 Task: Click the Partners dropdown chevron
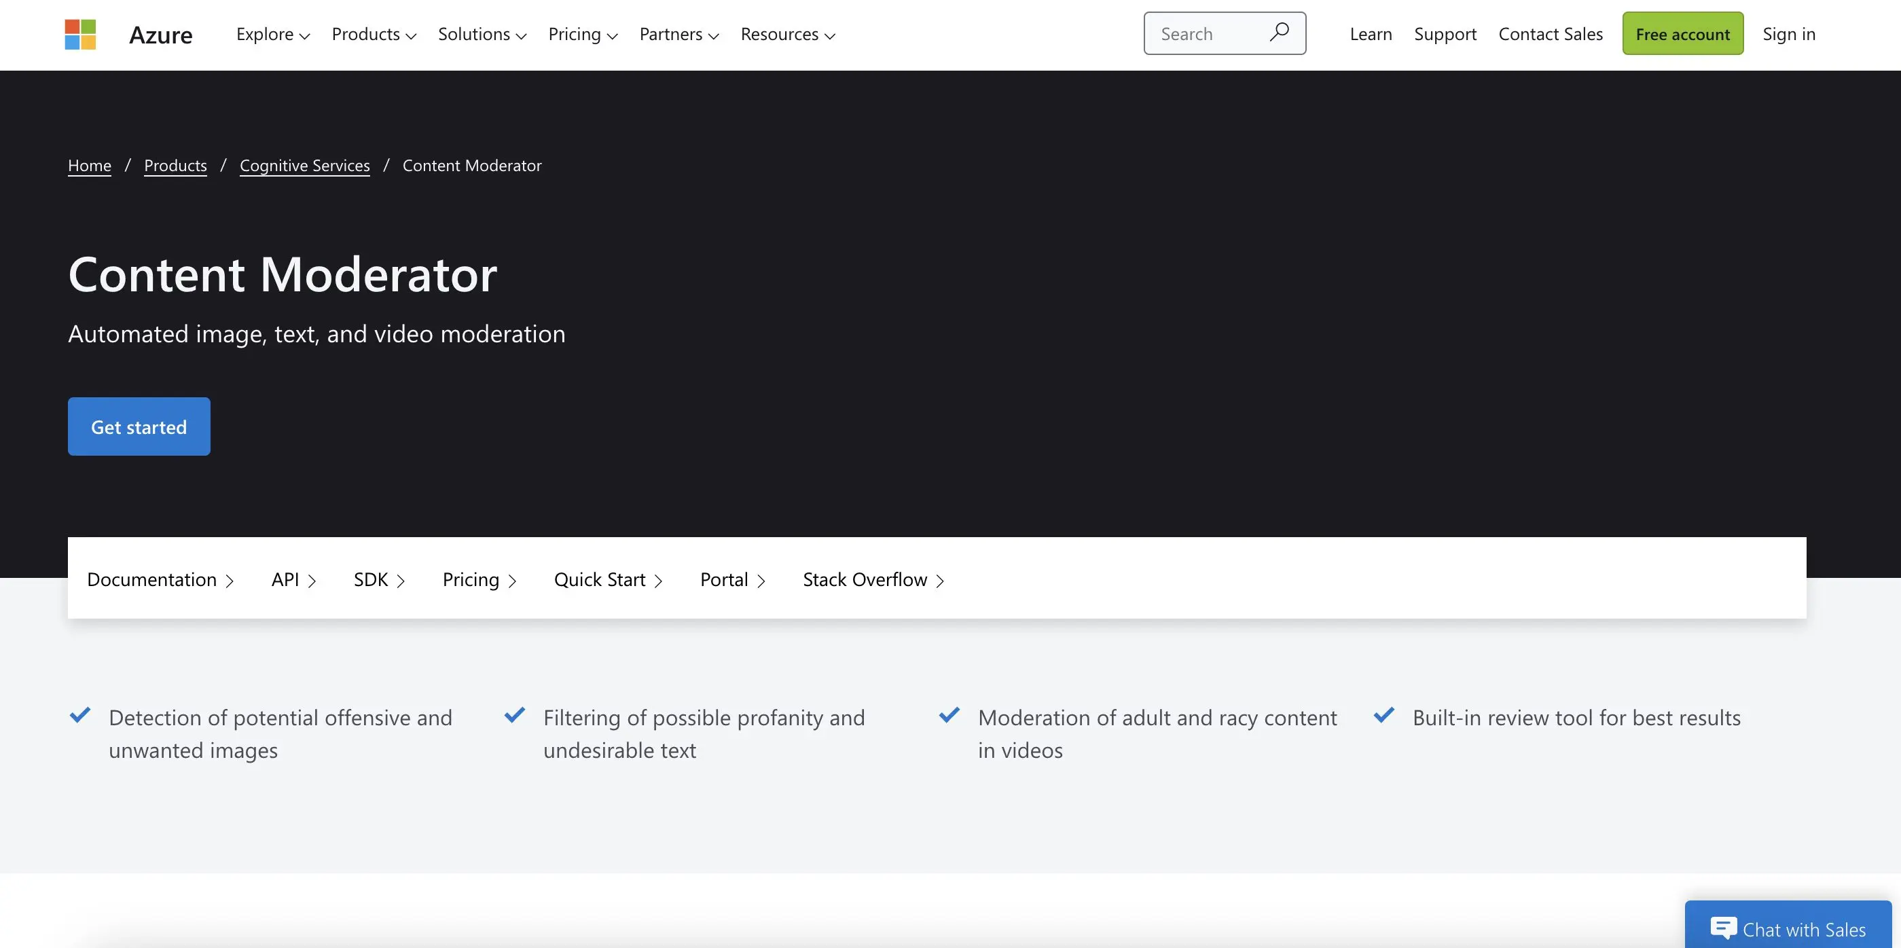tap(715, 33)
